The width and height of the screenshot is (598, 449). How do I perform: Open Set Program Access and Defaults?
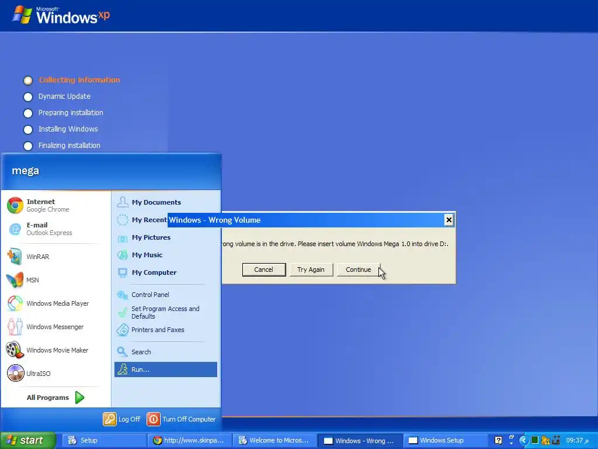click(x=165, y=312)
